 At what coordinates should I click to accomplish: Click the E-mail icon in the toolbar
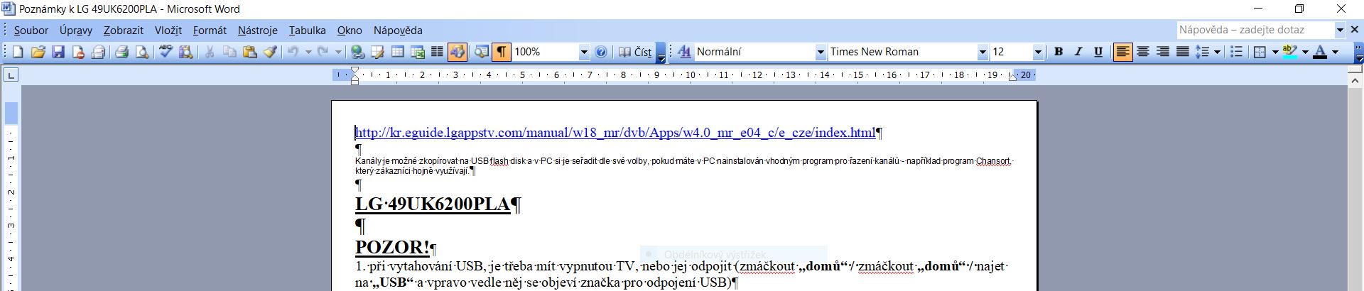[x=98, y=52]
